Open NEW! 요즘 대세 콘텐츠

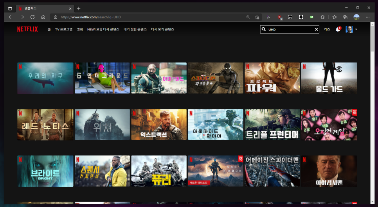click(103, 29)
